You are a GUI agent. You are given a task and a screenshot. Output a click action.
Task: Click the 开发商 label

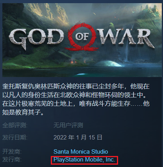[12, 152]
